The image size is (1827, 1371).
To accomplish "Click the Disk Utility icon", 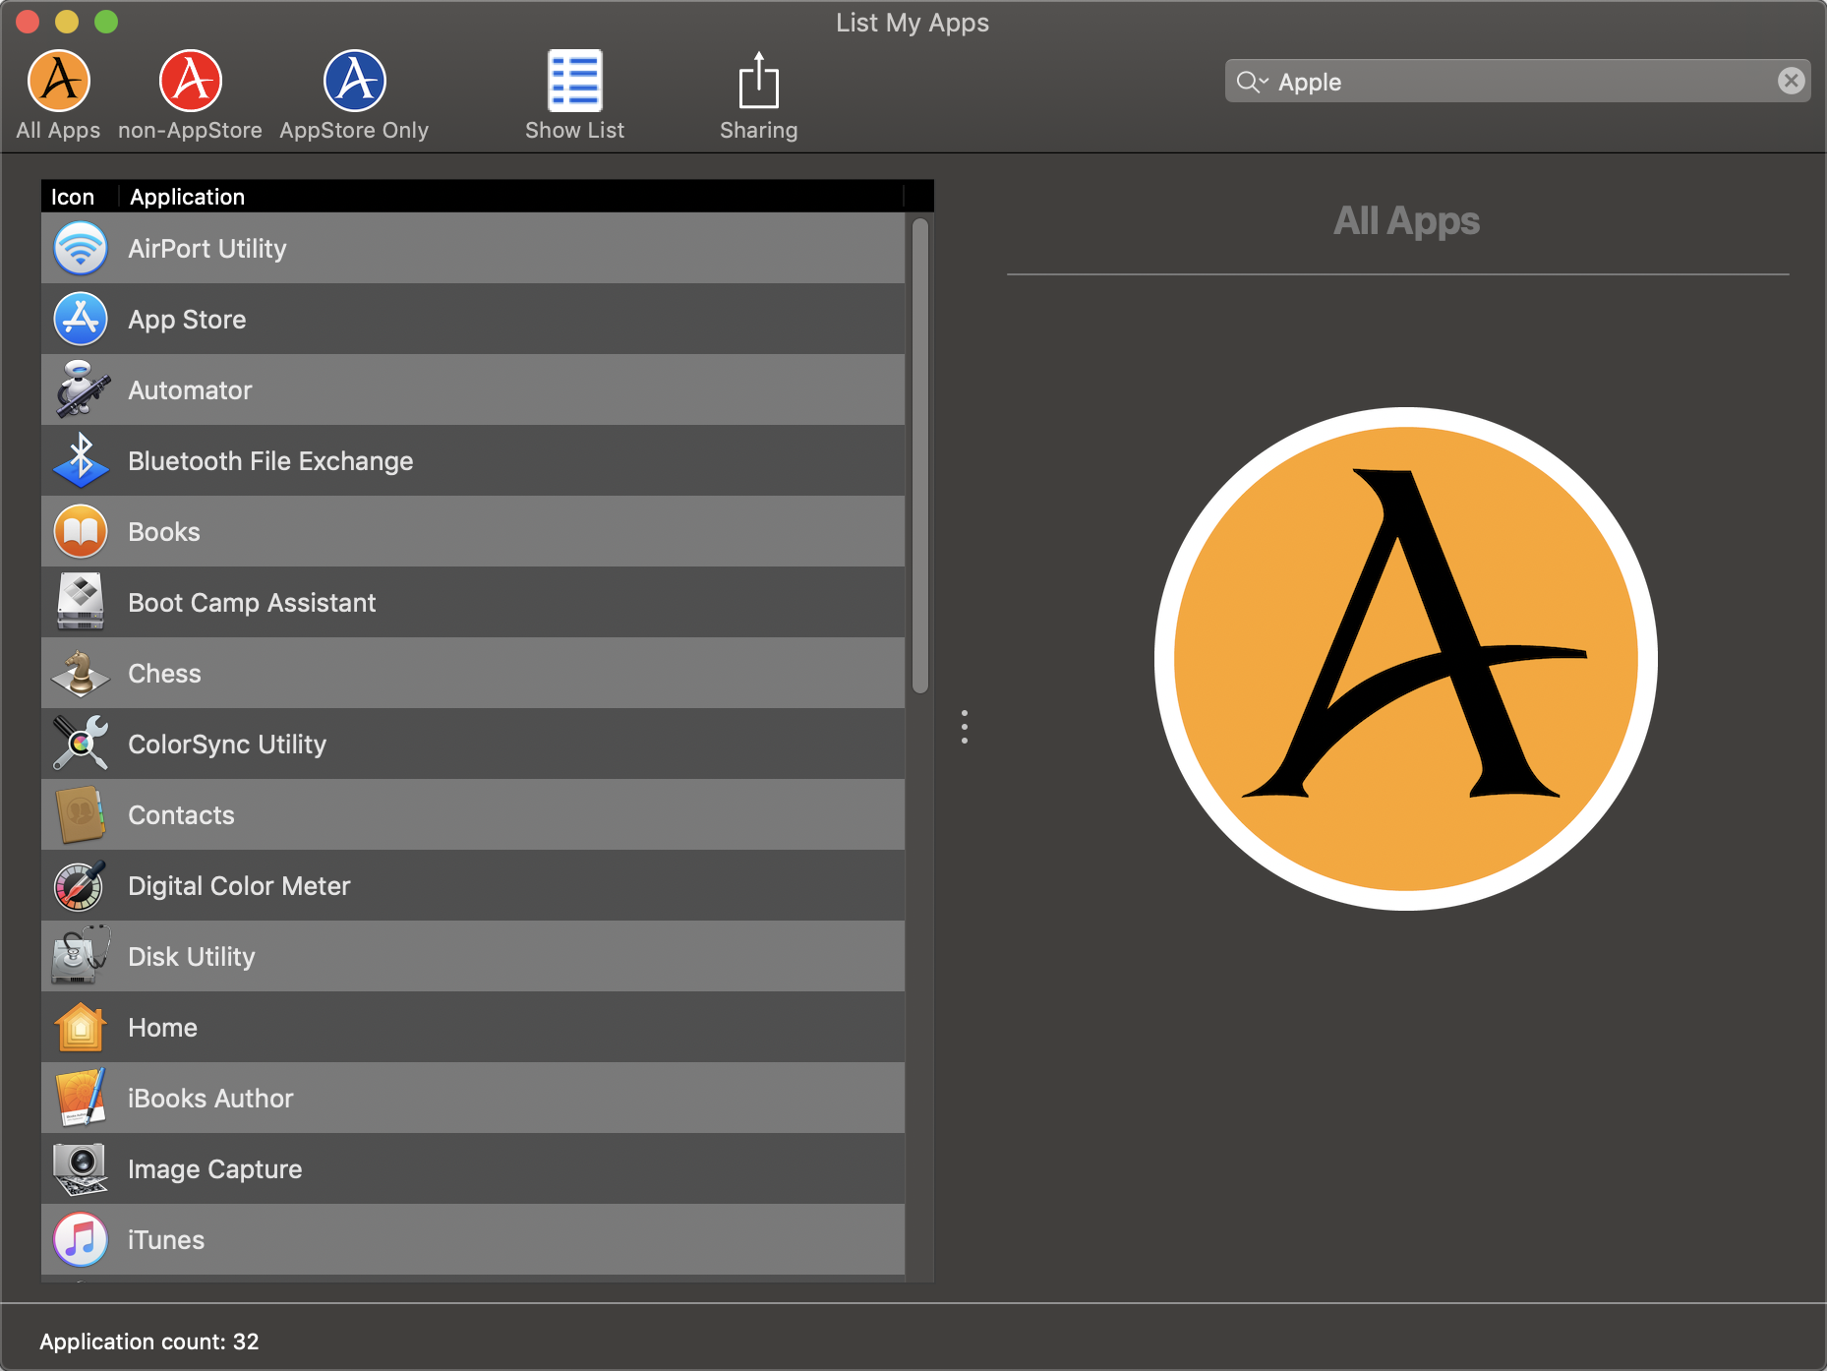I will [81, 956].
